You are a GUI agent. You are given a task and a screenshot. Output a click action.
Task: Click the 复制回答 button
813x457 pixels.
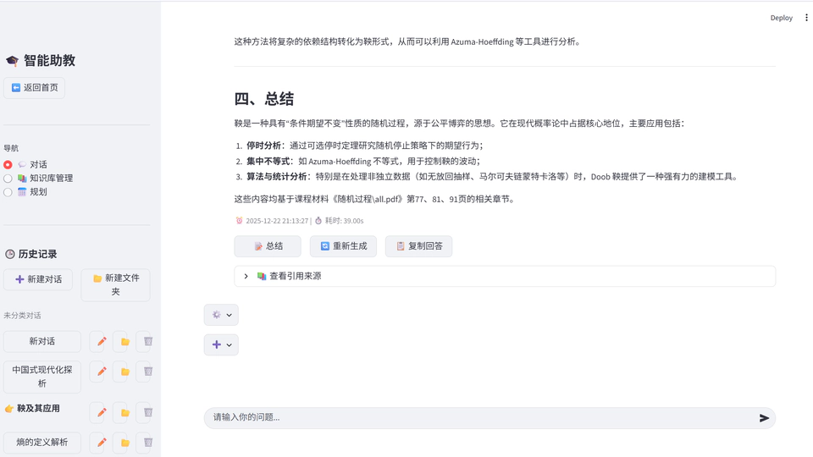[x=418, y=246]
